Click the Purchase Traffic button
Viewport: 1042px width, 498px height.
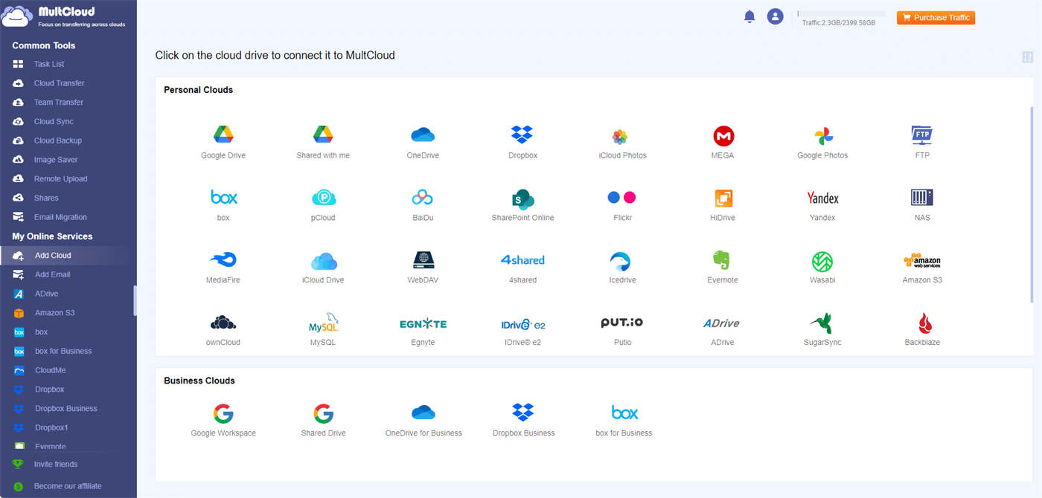pyautogui.click(x=936, y=18)
